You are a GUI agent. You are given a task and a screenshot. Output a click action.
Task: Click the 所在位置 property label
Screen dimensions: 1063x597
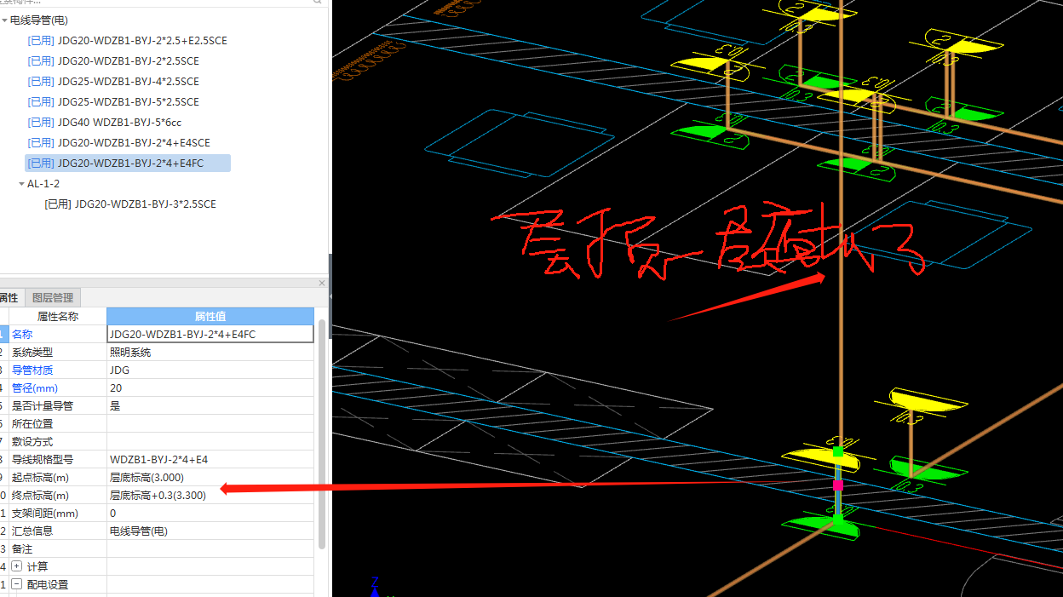tap(32, 423)
